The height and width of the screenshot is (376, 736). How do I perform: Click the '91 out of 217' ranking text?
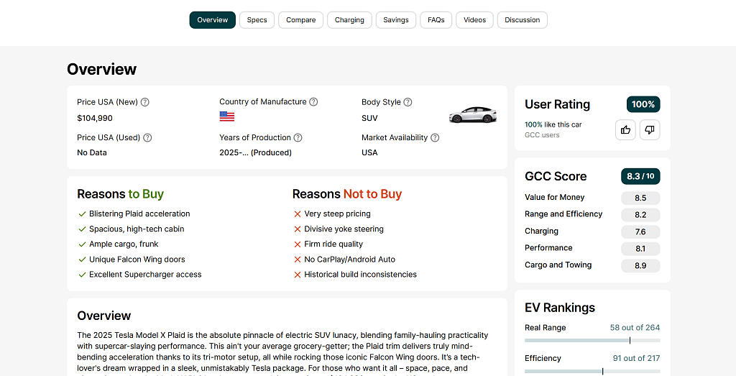click(636, 358)
